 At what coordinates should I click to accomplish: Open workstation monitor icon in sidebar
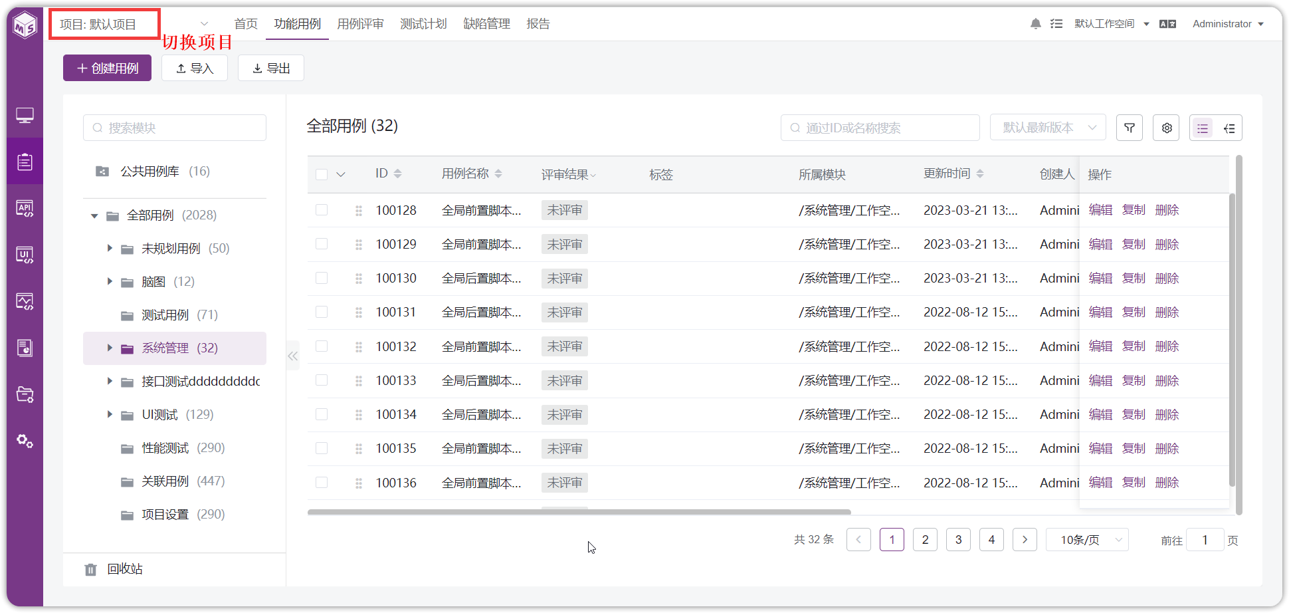point(25,116)
